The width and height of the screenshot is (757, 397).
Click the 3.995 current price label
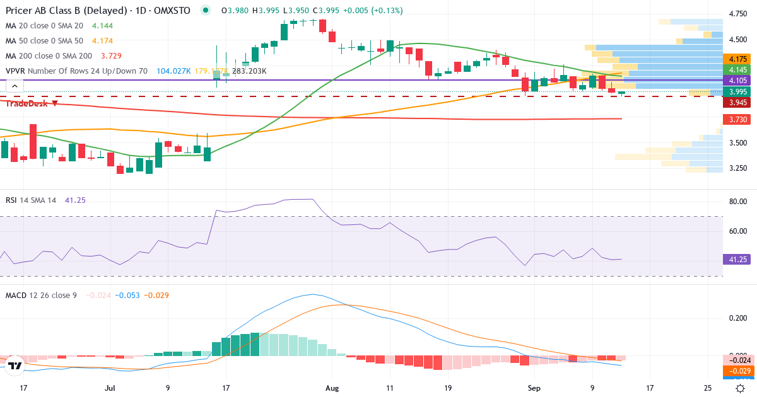tap(738, 91)
